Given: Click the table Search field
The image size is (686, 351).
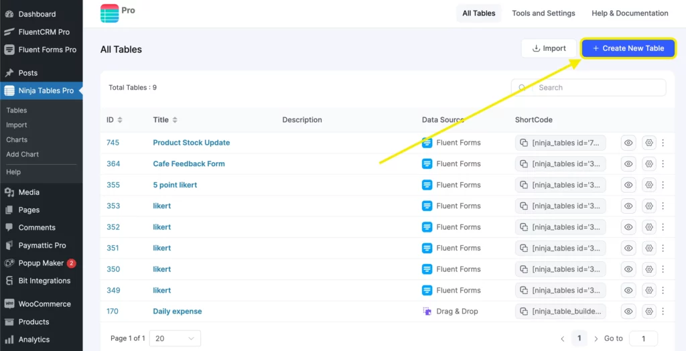Looking at the screenshot, I should 596,88.
